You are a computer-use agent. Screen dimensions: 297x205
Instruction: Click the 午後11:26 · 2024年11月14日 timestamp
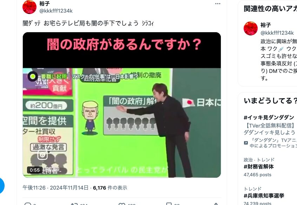(x=55, y=187)
